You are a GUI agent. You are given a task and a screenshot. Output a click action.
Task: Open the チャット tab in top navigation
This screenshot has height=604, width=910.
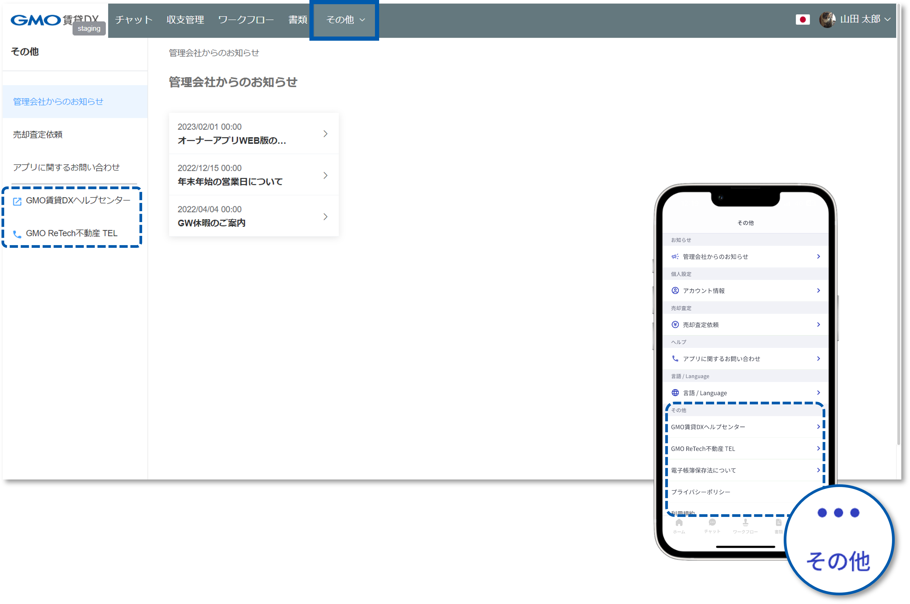click(134, 20)
